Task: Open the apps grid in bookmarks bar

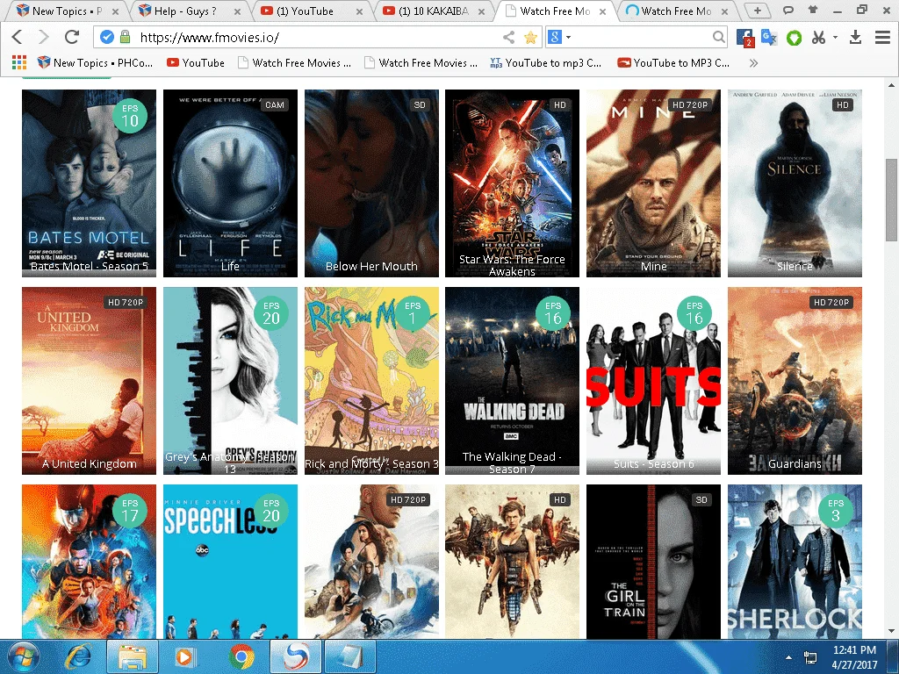Action: pyautogui.click(x=19, y=62)
